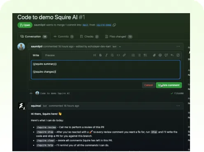Click the '{{/squire changes}}' line in editor
Screen dimensions: 204x152
pos(44,72)
